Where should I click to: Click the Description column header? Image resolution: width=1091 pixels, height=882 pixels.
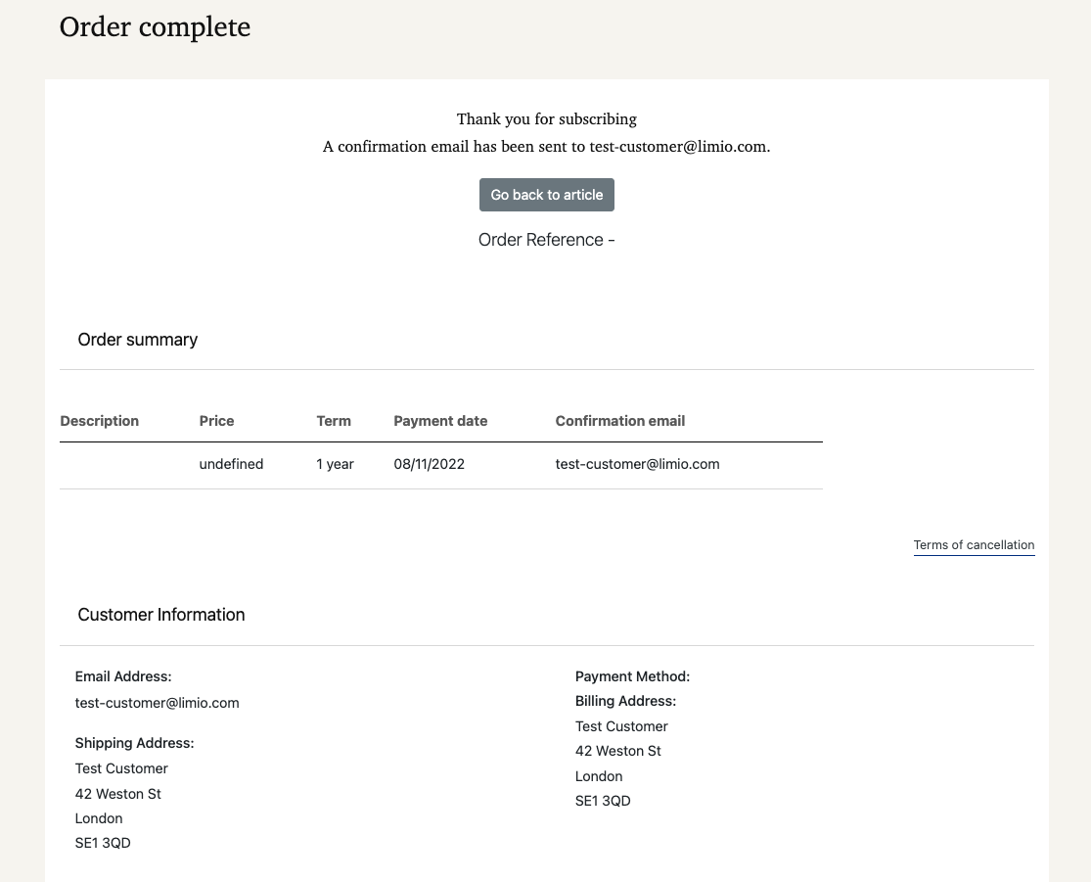(x=100, y=421)
